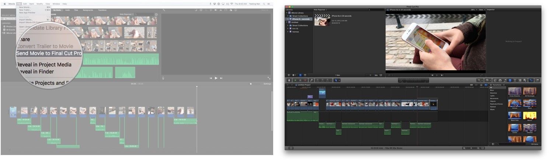Open the Music and Sound browser icon

505,80
